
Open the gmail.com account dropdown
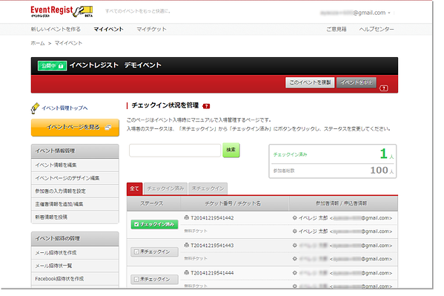389,13
